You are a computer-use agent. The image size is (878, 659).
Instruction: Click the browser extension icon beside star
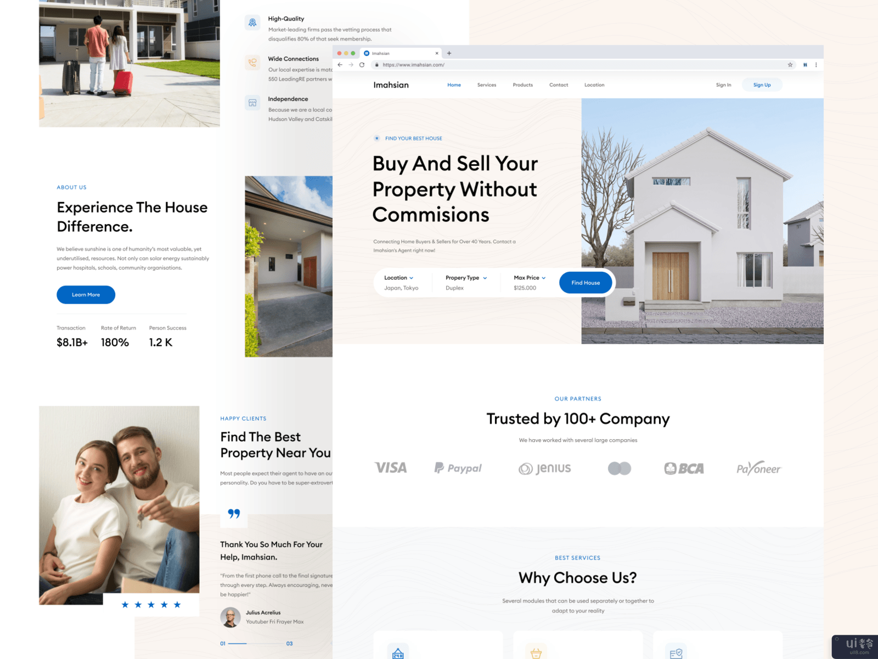click(805, 65)
